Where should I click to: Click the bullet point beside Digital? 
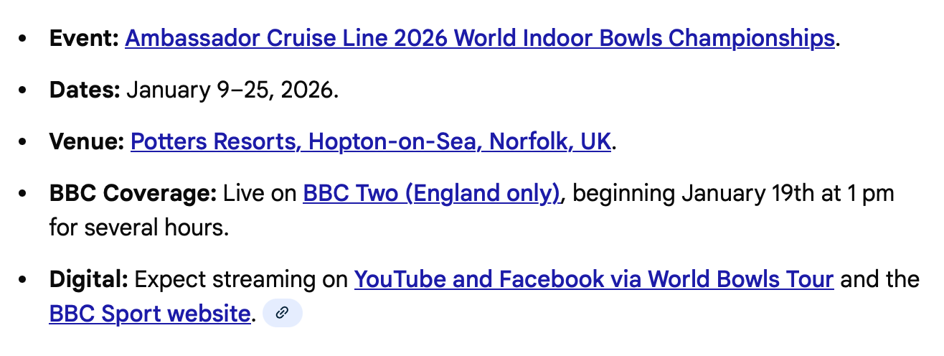(25, 279)
